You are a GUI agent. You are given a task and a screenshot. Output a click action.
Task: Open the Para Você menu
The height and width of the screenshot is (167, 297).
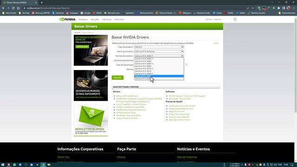119,19
